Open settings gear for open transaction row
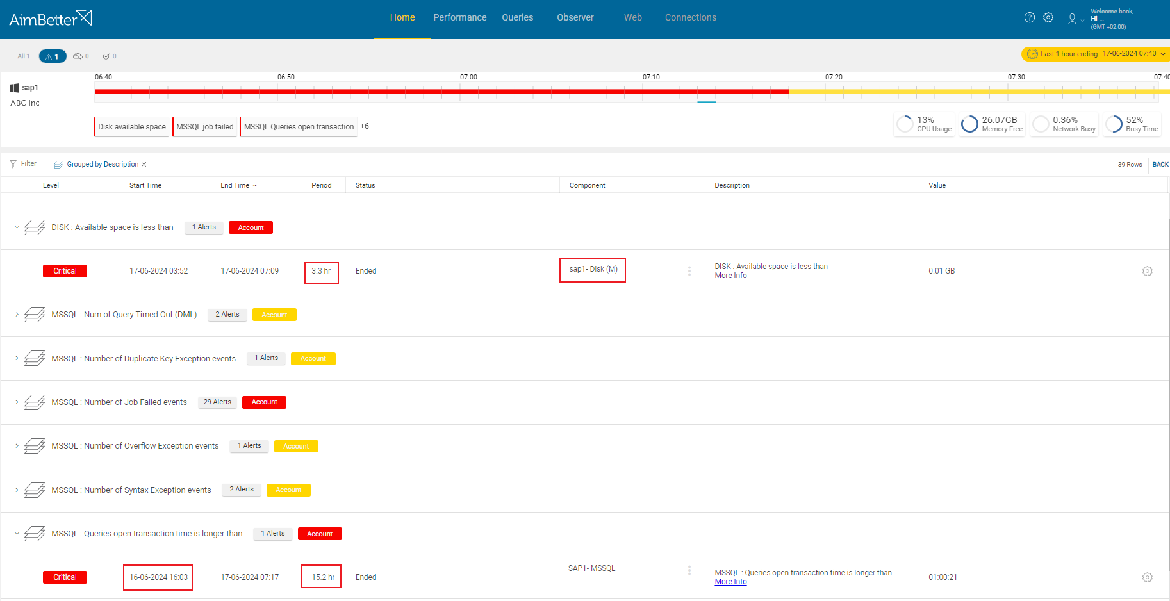The height and width of the screenshot is (601, 1170). click(1148, 577)
